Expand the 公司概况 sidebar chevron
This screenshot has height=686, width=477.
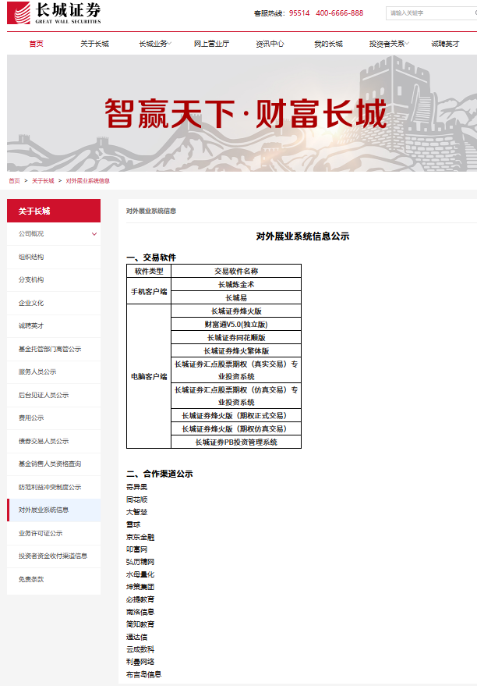pyautogui.click(x=94, y=234)
